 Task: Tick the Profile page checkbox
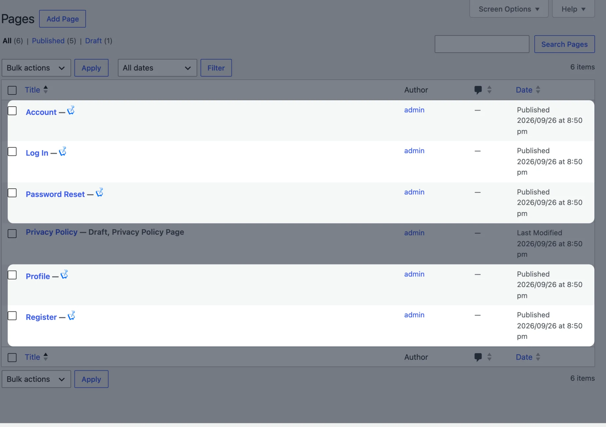coord(12,275)
